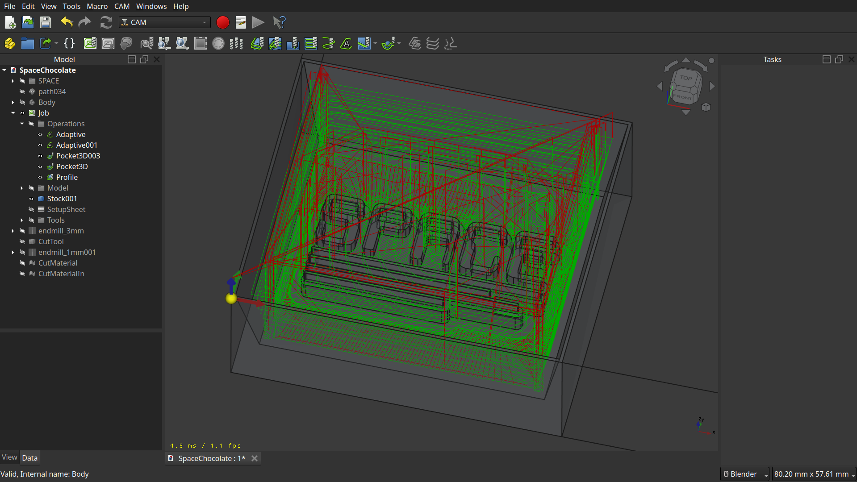Select the Pocket Shape operation icon

(275, 43)
